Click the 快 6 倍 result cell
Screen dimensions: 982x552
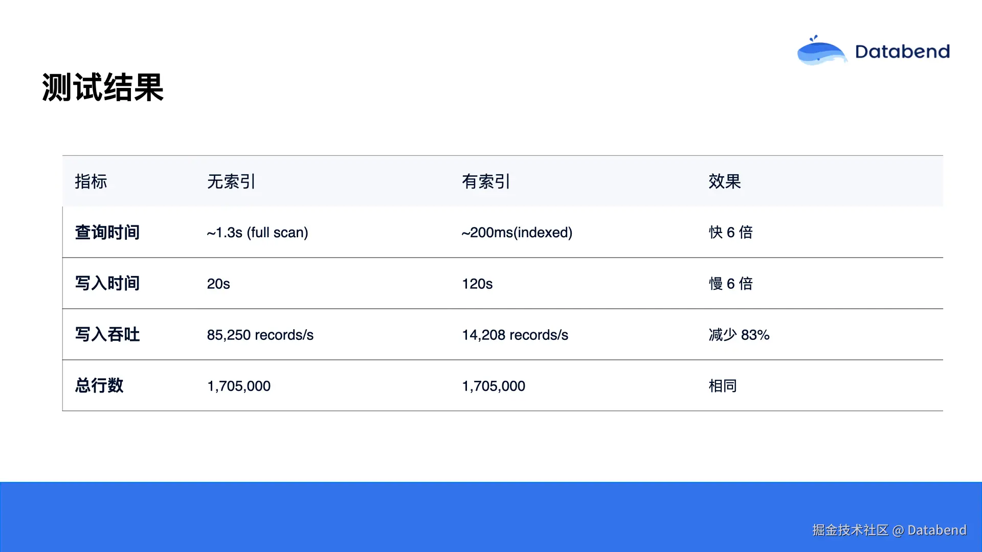(x=730, y=233)
